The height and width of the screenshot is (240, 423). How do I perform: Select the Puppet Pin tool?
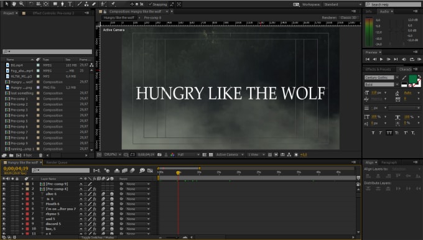(113, 4)
